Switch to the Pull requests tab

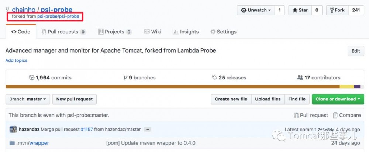tap(63, 32)
